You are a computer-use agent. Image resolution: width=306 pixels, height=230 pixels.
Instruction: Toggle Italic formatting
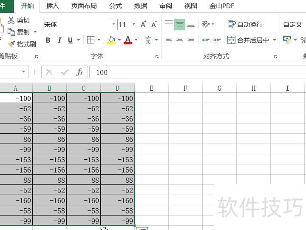coord(59,40)
